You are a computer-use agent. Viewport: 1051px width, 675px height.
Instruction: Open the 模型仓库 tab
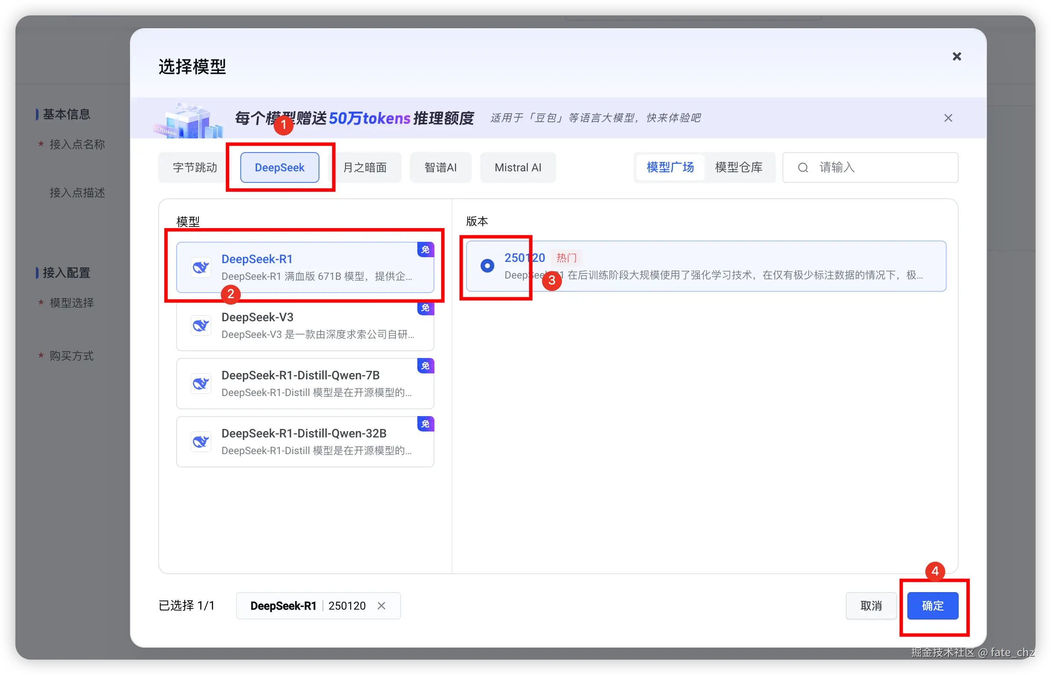point(739,167)
